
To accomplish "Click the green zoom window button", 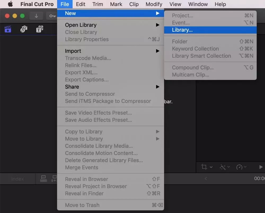I will click(x=22, y=16).
